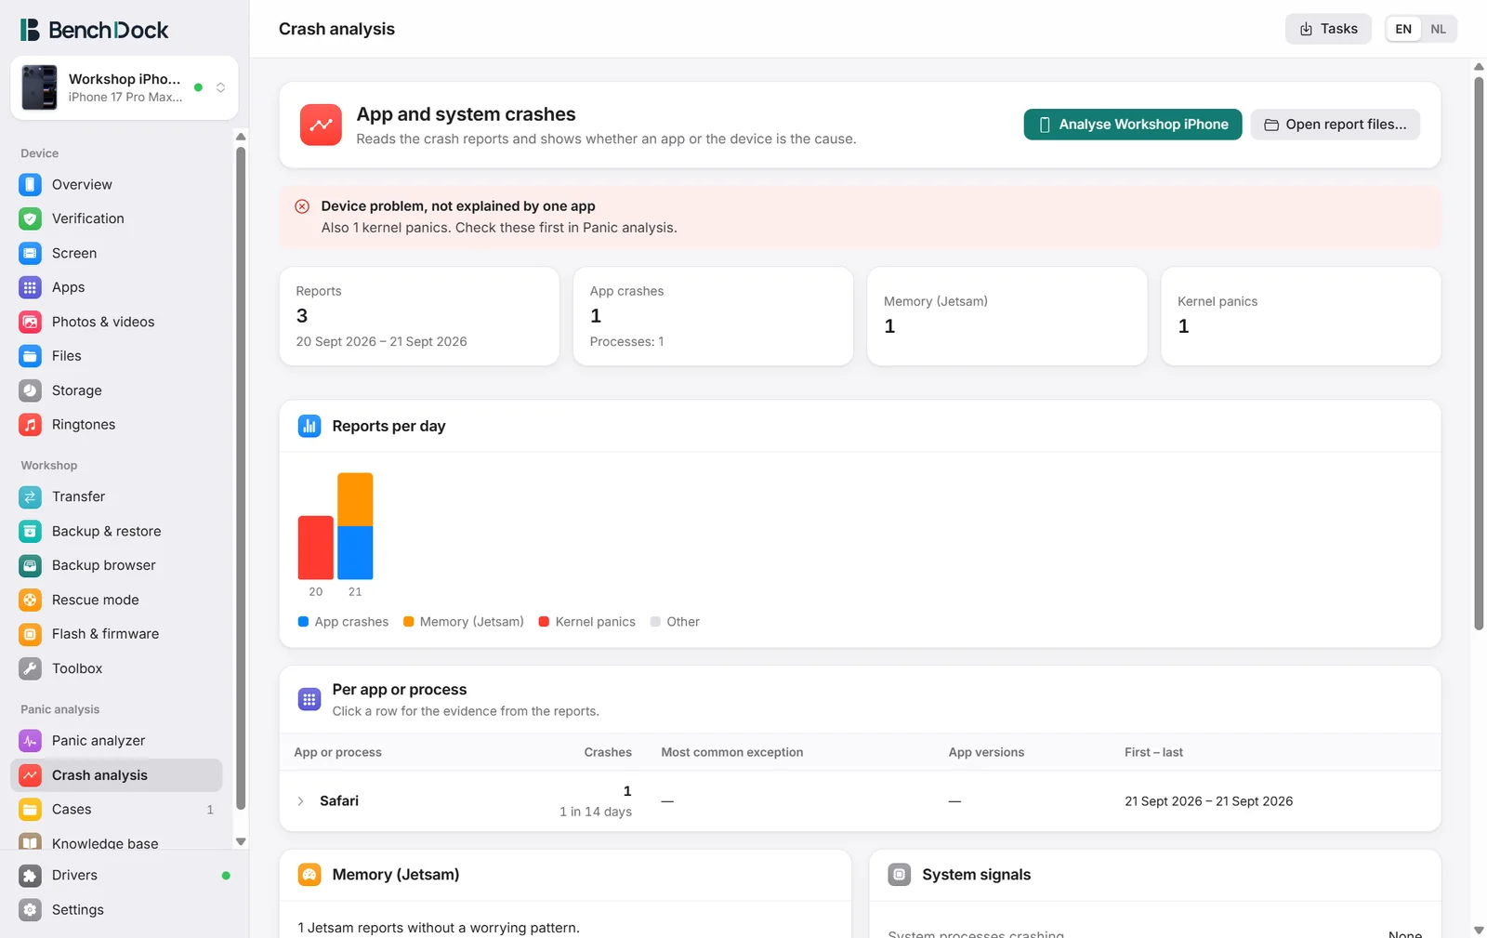The height and width of the screenshot is (938, 1487).
Task: Click the iPhone device thumbnail
Action: (39, 87)
